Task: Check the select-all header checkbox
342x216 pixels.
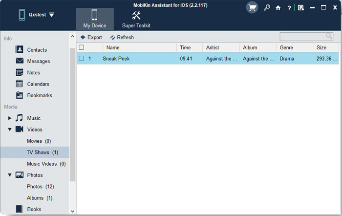Action: 82,47
